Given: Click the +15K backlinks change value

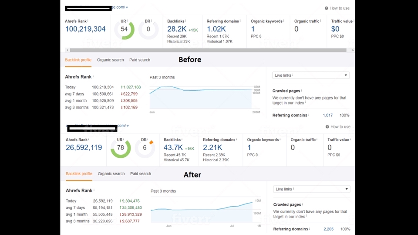Looking at the screenshot, I should click(193, 30).
